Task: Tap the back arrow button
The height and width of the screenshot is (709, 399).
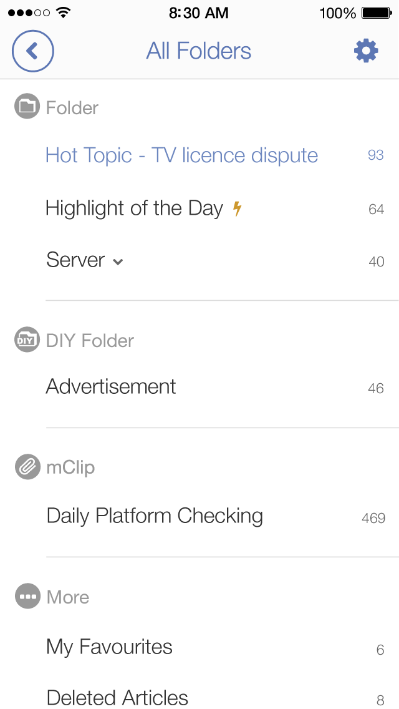Action: (x=33, y=51)
